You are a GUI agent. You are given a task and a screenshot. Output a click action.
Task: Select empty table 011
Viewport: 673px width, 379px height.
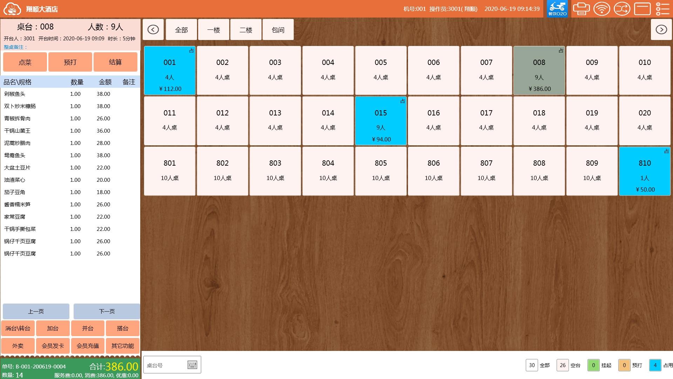tap(170, 121)
